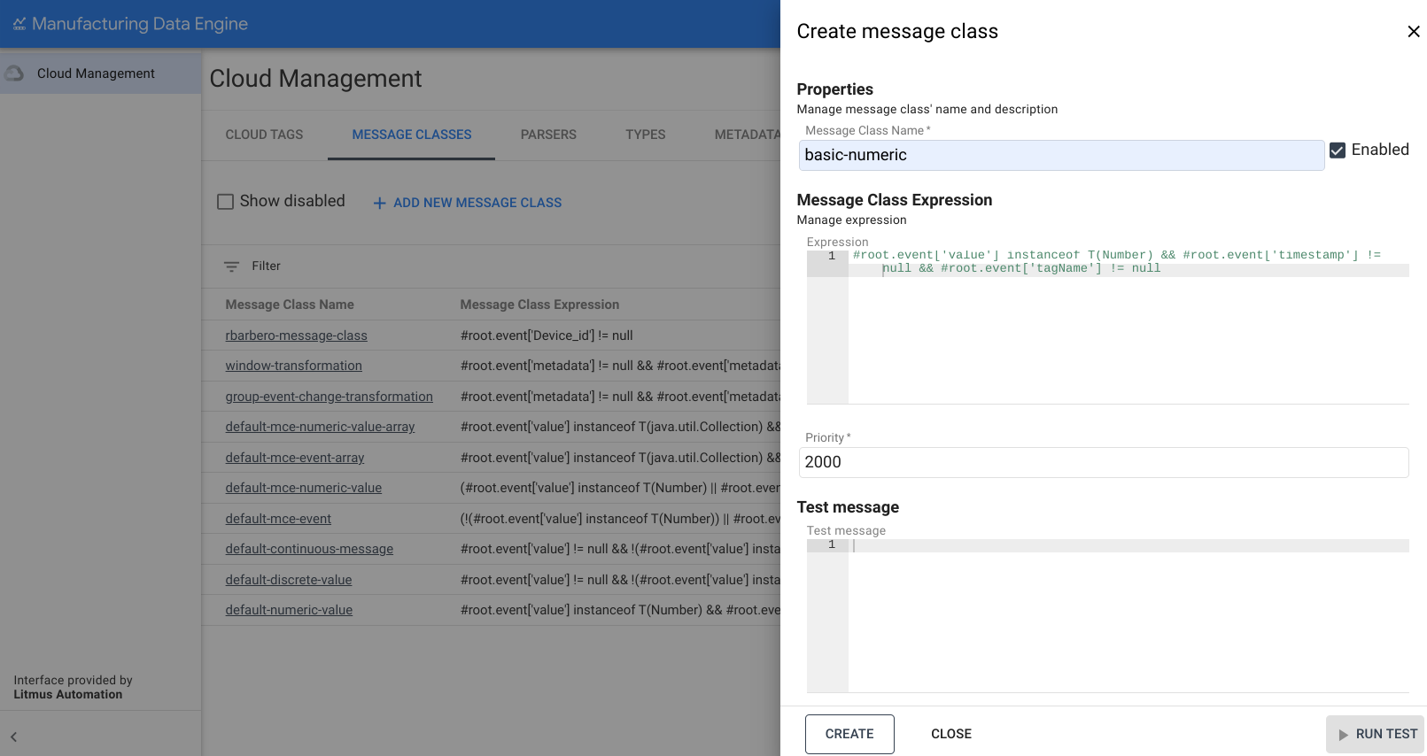Click the filter list icon
Image resolution: width=1427 pixels, height=756 pixels.
(231, 266)
